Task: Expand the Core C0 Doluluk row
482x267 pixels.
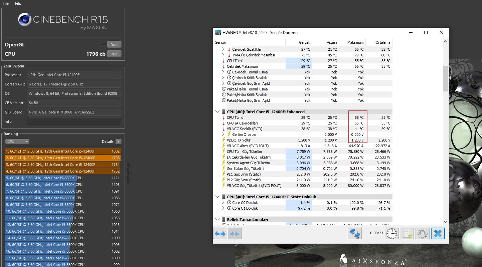Action: [x=223, y=203]
